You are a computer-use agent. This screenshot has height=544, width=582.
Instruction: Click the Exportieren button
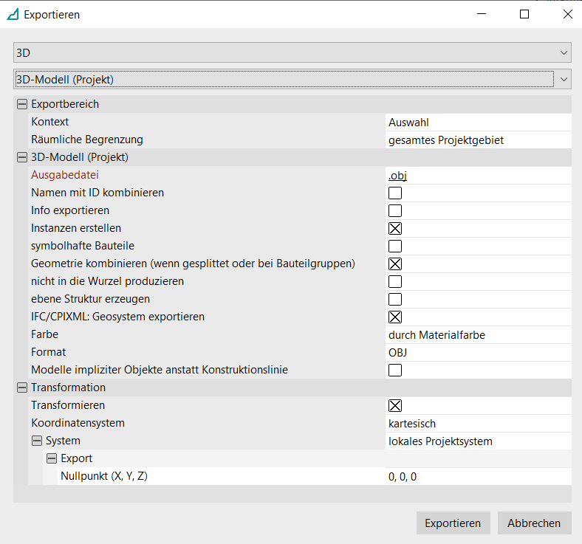[x=453, y=523]
